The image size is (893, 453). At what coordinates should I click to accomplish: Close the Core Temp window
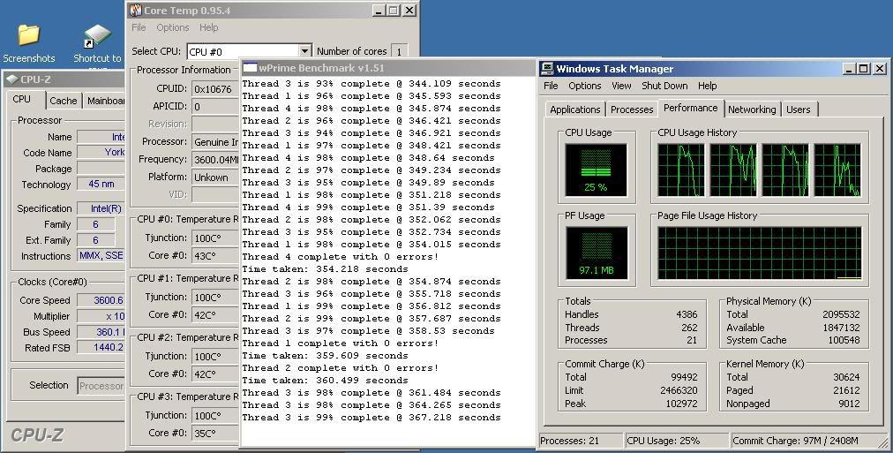pyautogui.click(x=409, y=11)
